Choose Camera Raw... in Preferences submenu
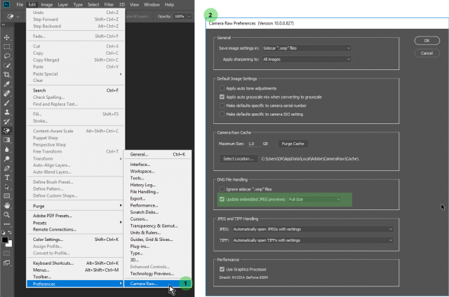The width and height of the screenshot is (449, 297). tap(157, 284)
